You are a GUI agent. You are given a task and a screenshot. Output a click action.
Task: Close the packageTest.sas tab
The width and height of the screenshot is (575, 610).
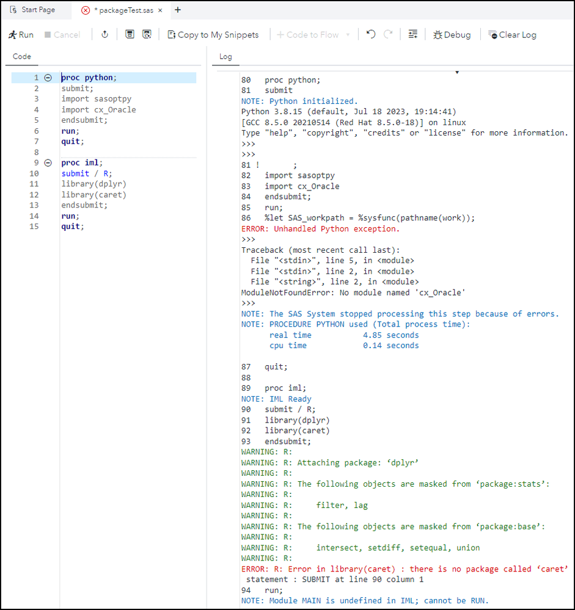[x=86, y=10]
